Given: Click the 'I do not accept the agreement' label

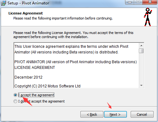Looking at the screenshot, I should point(41,101).
